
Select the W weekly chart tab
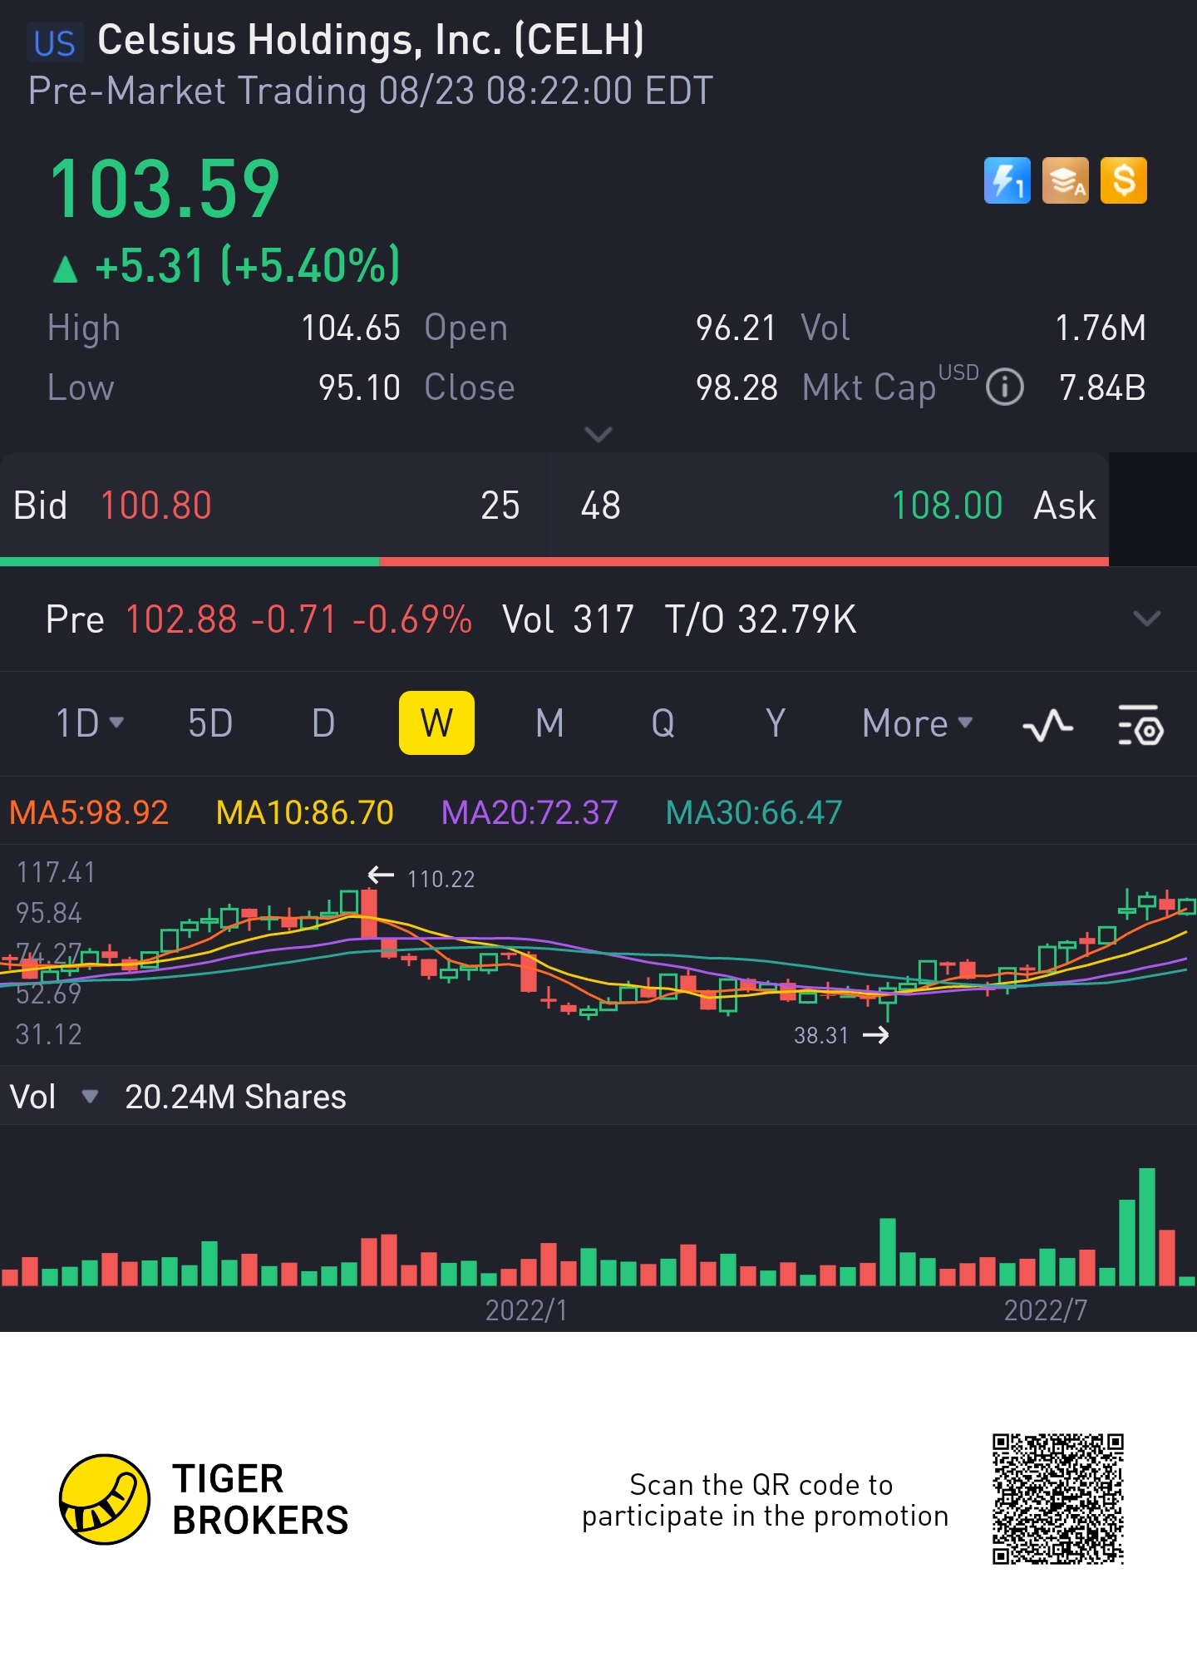pos(436,723)
